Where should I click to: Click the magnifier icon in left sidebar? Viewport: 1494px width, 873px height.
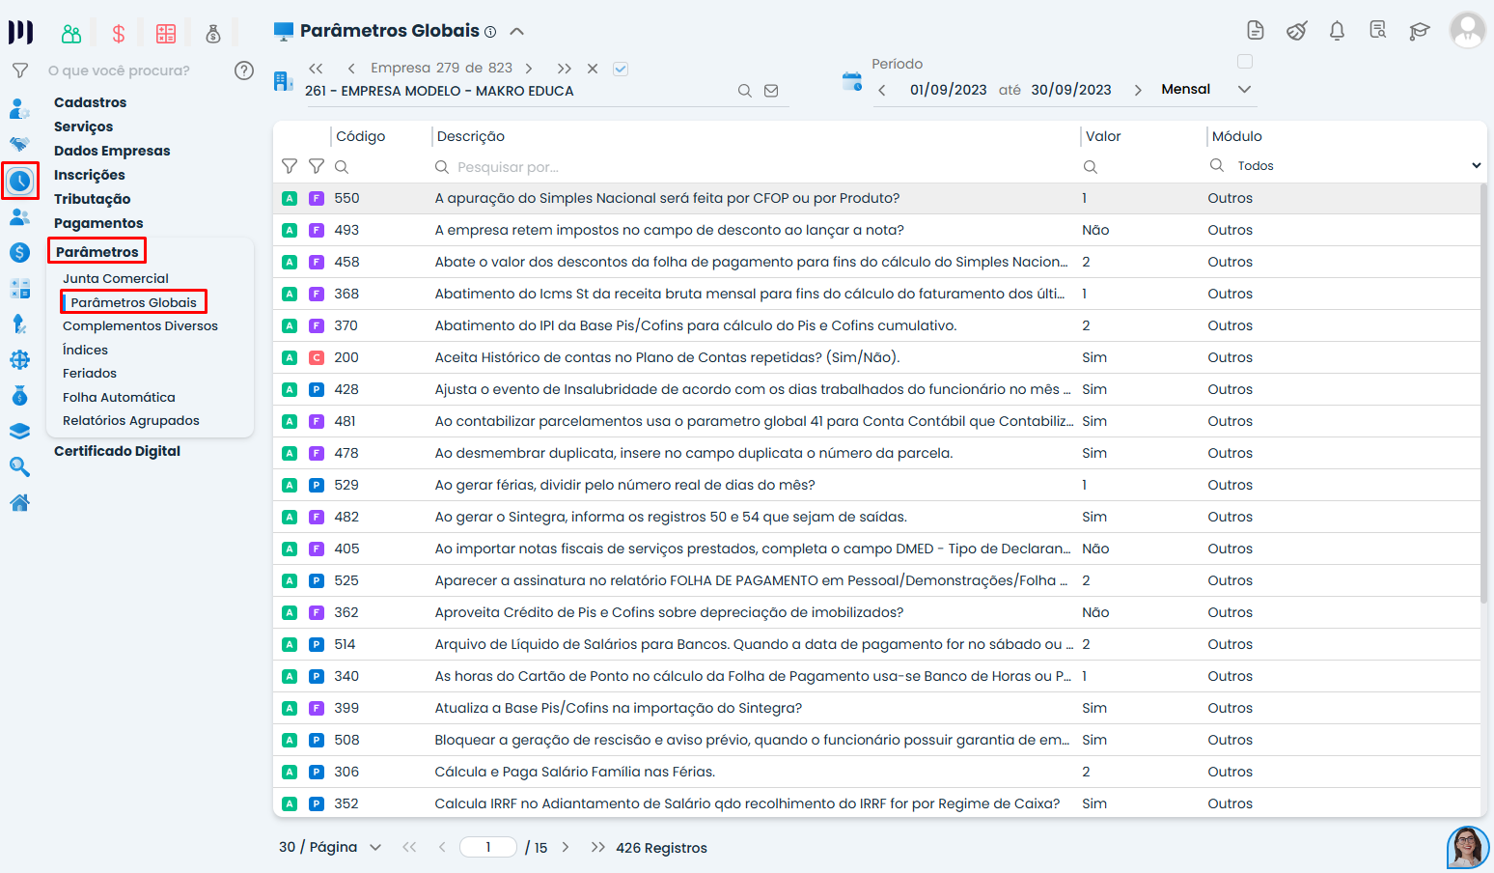19,467
